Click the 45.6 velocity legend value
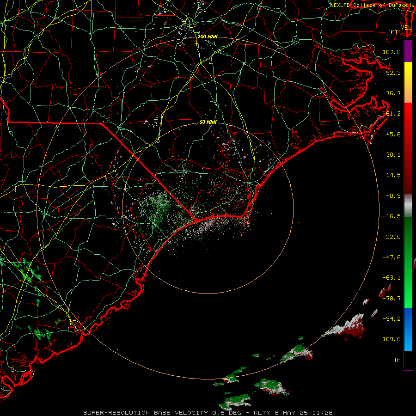This screenshot has width=416, height=416. pos(393,134)
